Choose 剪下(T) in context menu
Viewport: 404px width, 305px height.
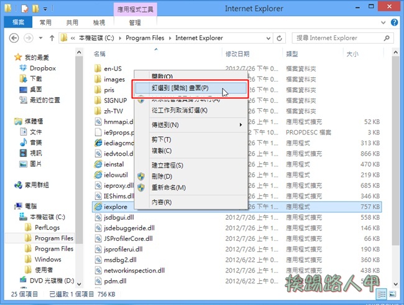[191, 139]
